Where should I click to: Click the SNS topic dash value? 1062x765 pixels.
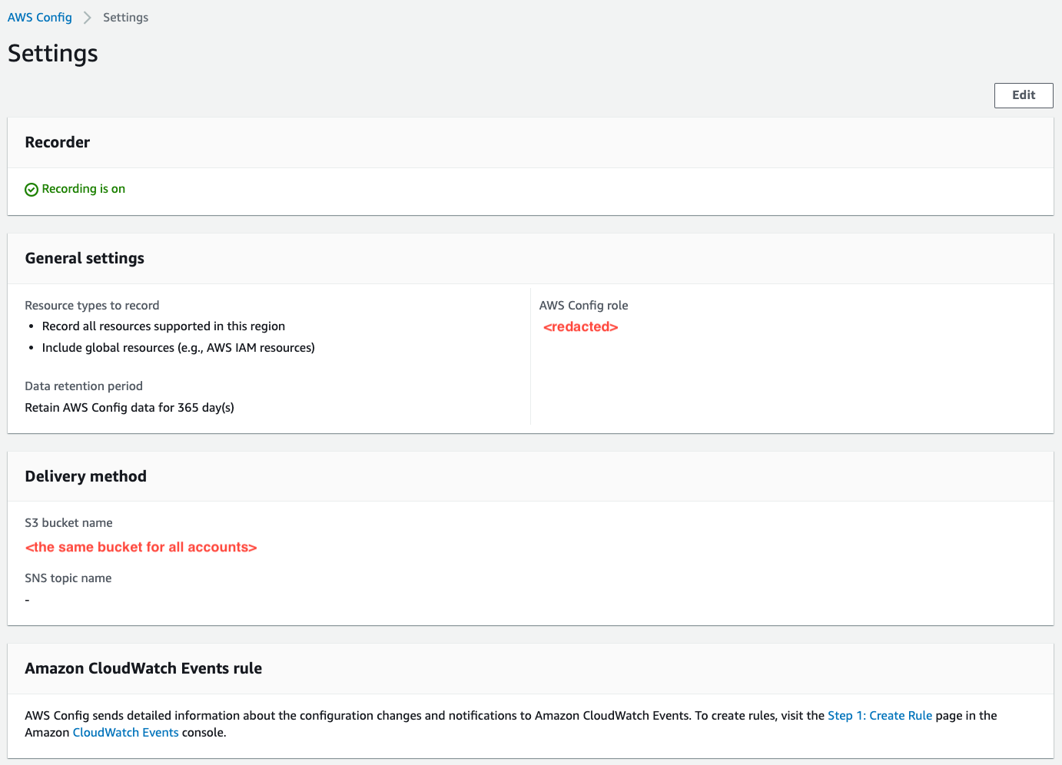point(28,600)
